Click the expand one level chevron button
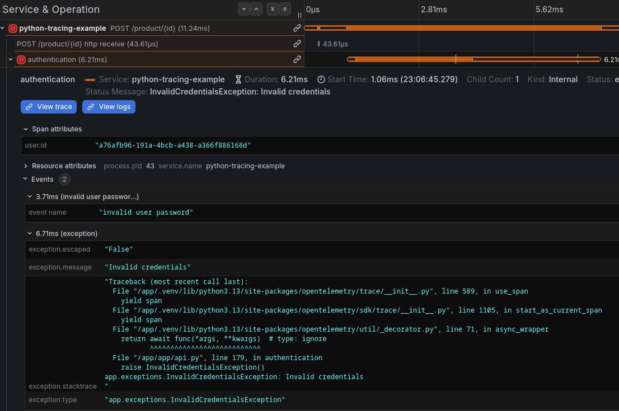Screen dimensions: 619x411 coord(243,9)
